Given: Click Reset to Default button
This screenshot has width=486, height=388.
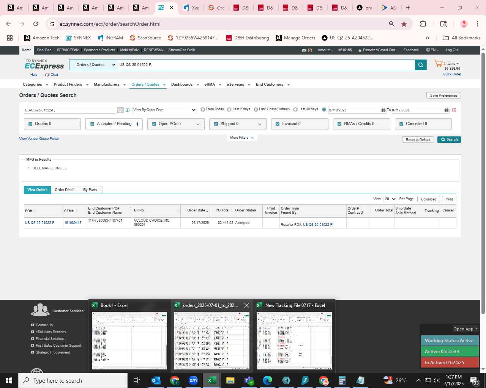Looking at the screenshot, I should coord(418,140).
